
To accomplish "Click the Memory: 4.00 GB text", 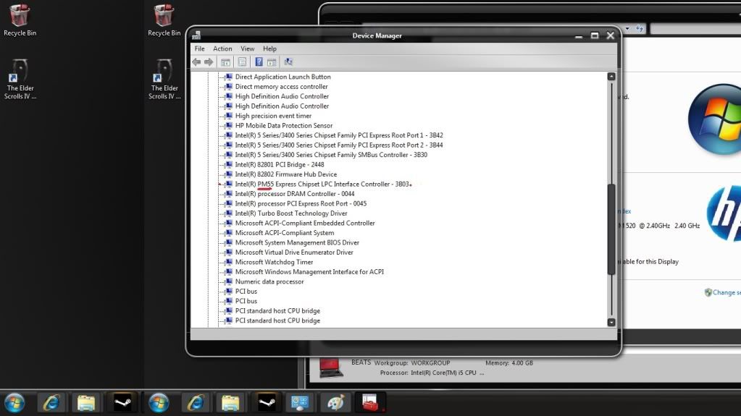I will coord(509,362).
